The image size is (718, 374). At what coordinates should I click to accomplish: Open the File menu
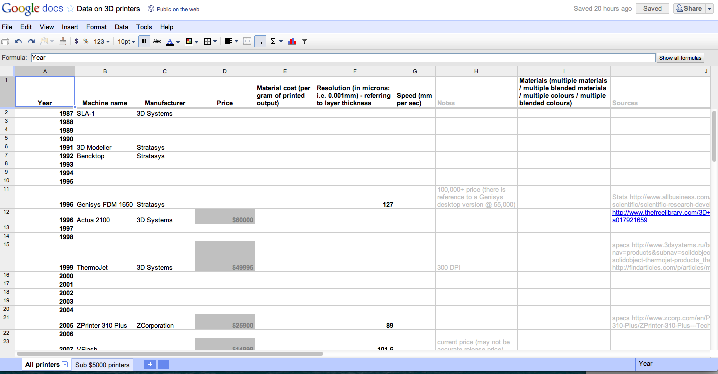[x=7, y=27]
